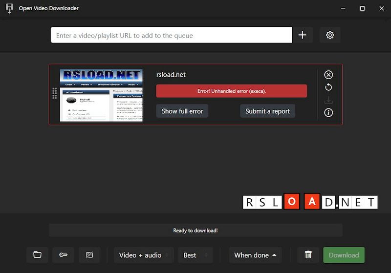
Task: Open the download folder chooser icon
Action: (38, 255)
